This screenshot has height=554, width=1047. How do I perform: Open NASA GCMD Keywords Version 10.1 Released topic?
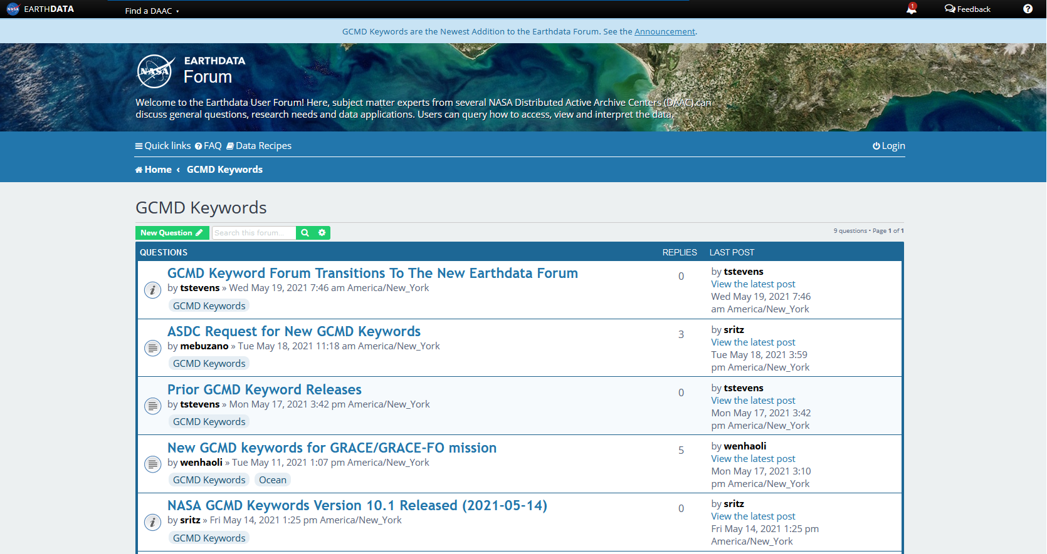click(357, 505)
